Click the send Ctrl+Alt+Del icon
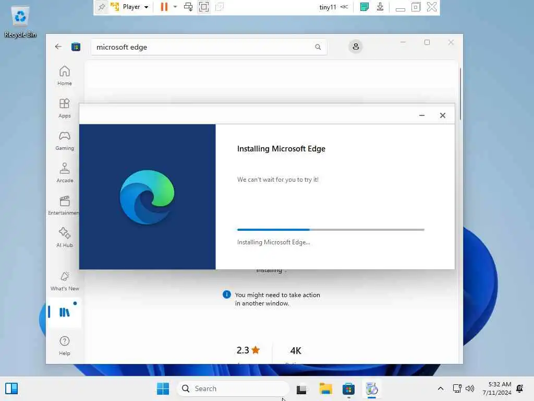This screenshot has width=534, height=401. (188, 7)
